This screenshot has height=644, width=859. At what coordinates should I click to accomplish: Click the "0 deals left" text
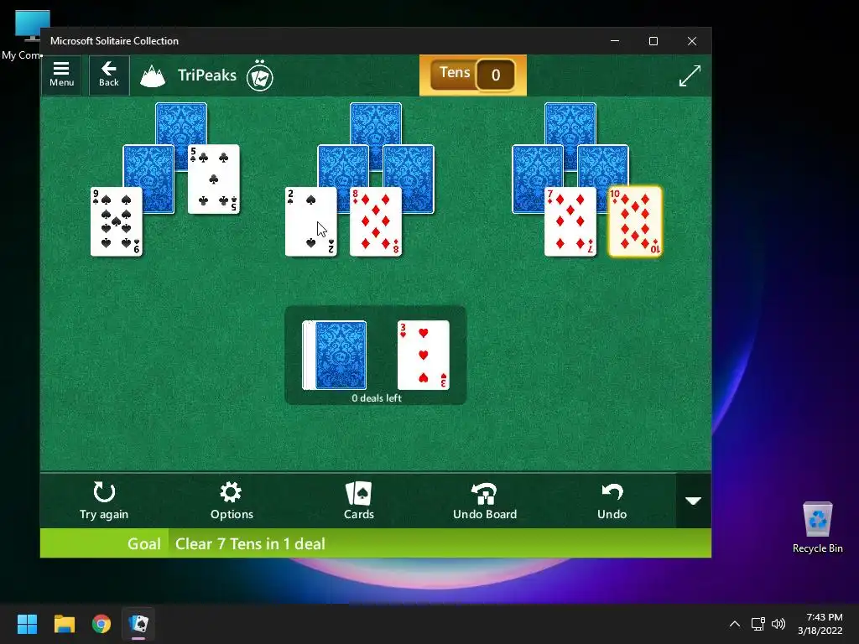click(377, 398)
